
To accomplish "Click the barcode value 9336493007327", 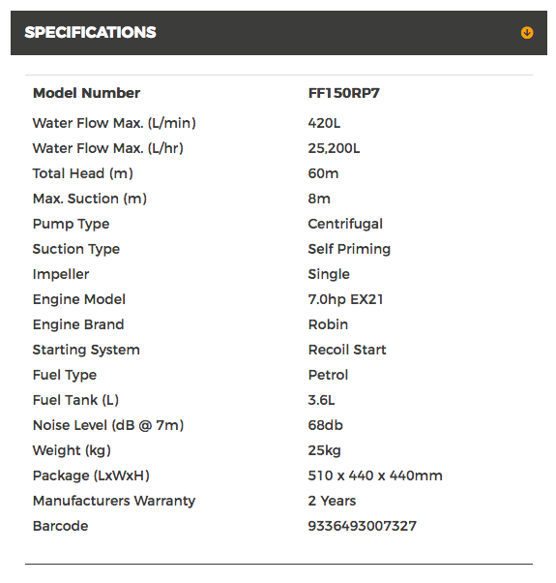I will [363, 526].
